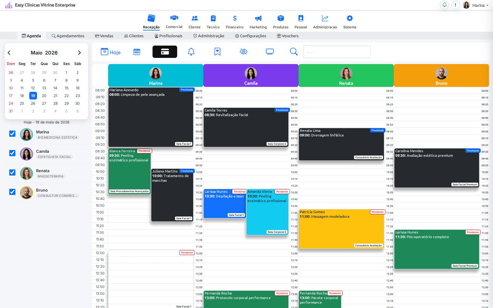Viewport: 493px width, 308px height.
Task: Open Juliana Martins's 10:00 appointment
Action: [172, 195]
